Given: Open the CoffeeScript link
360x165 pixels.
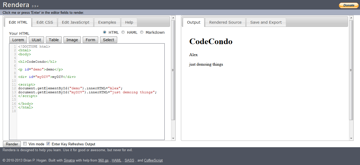Looking at the screenshot, I should point(153,160).
